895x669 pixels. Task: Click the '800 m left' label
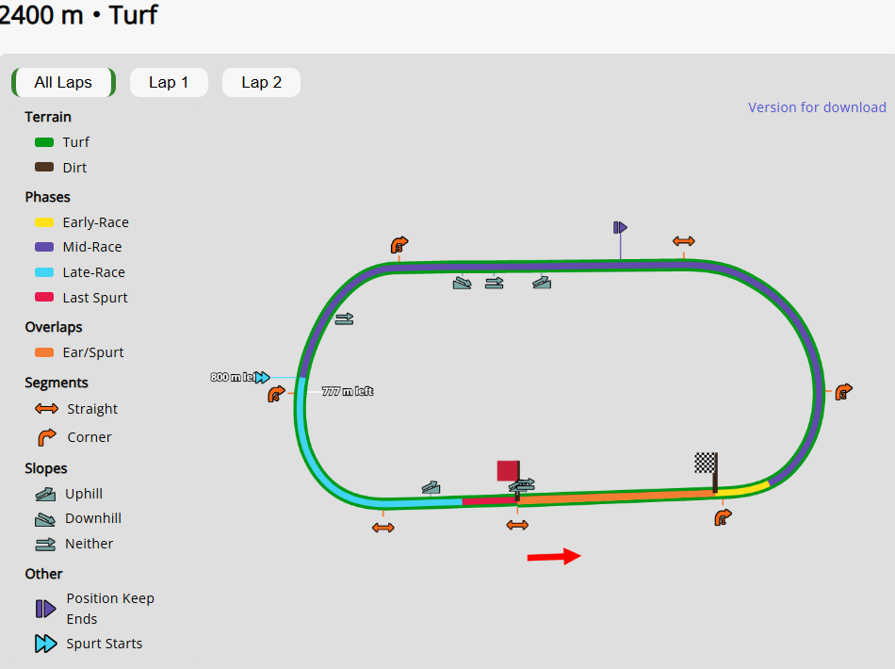click(233, 377)
